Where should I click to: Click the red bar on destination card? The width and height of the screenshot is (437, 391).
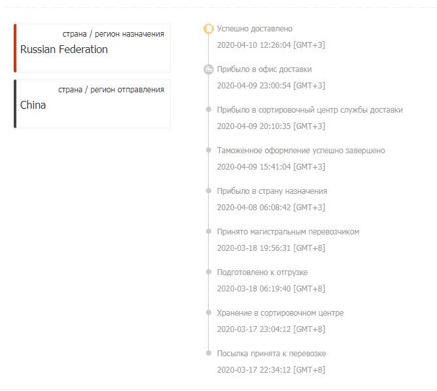(15, 48)
